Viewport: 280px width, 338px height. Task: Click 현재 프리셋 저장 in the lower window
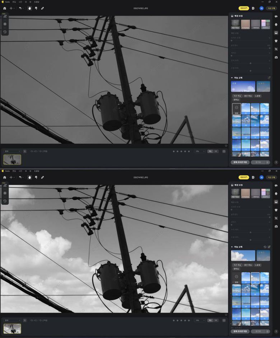(240, 331)
